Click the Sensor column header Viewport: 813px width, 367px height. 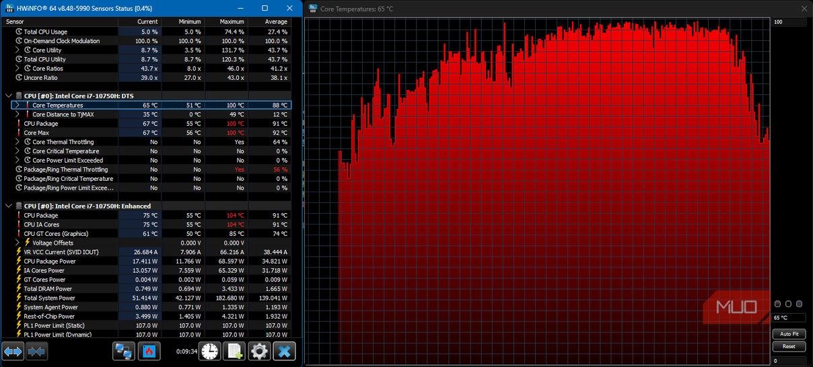(x=61, y=22)
